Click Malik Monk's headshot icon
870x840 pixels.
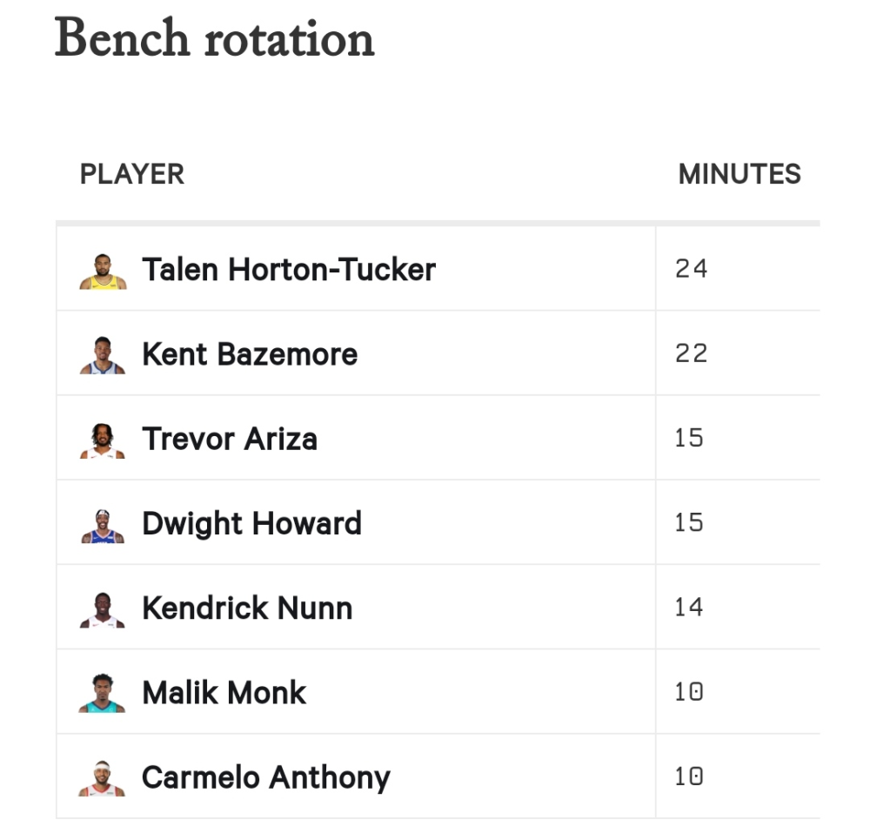[x=103, y=694]
